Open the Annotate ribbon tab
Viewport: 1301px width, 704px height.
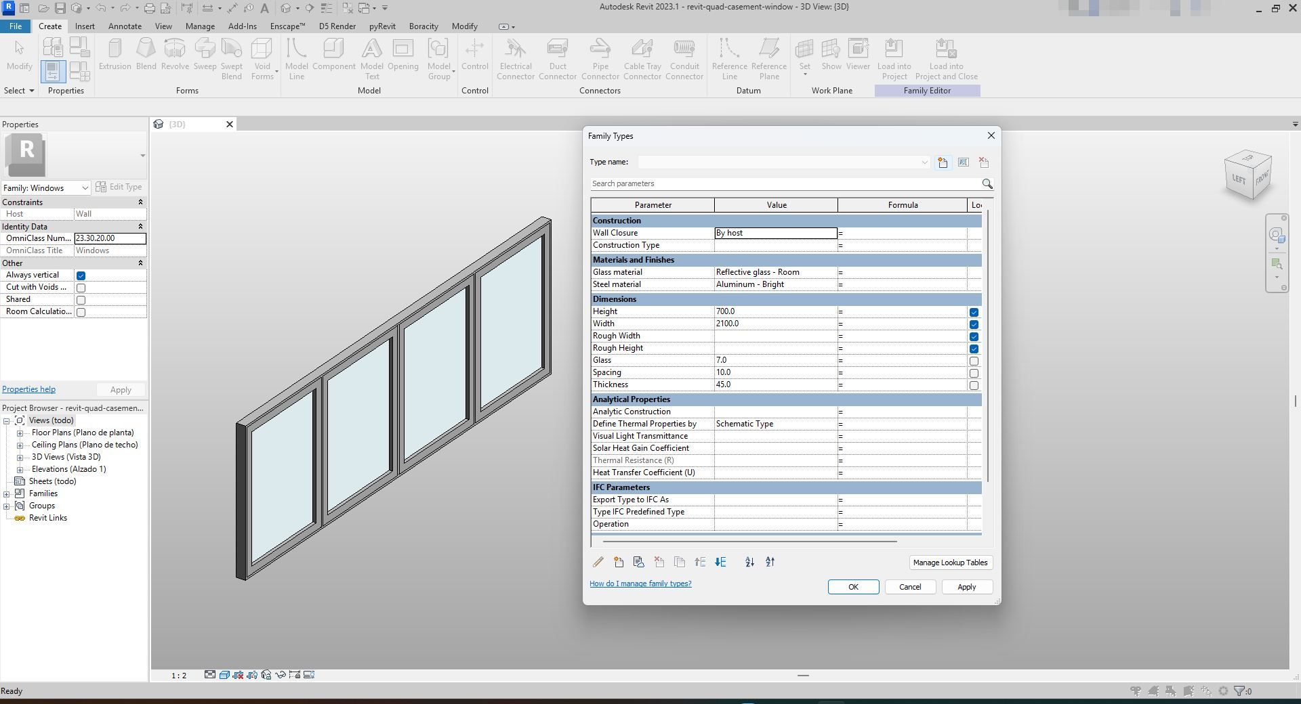(125, 26)
